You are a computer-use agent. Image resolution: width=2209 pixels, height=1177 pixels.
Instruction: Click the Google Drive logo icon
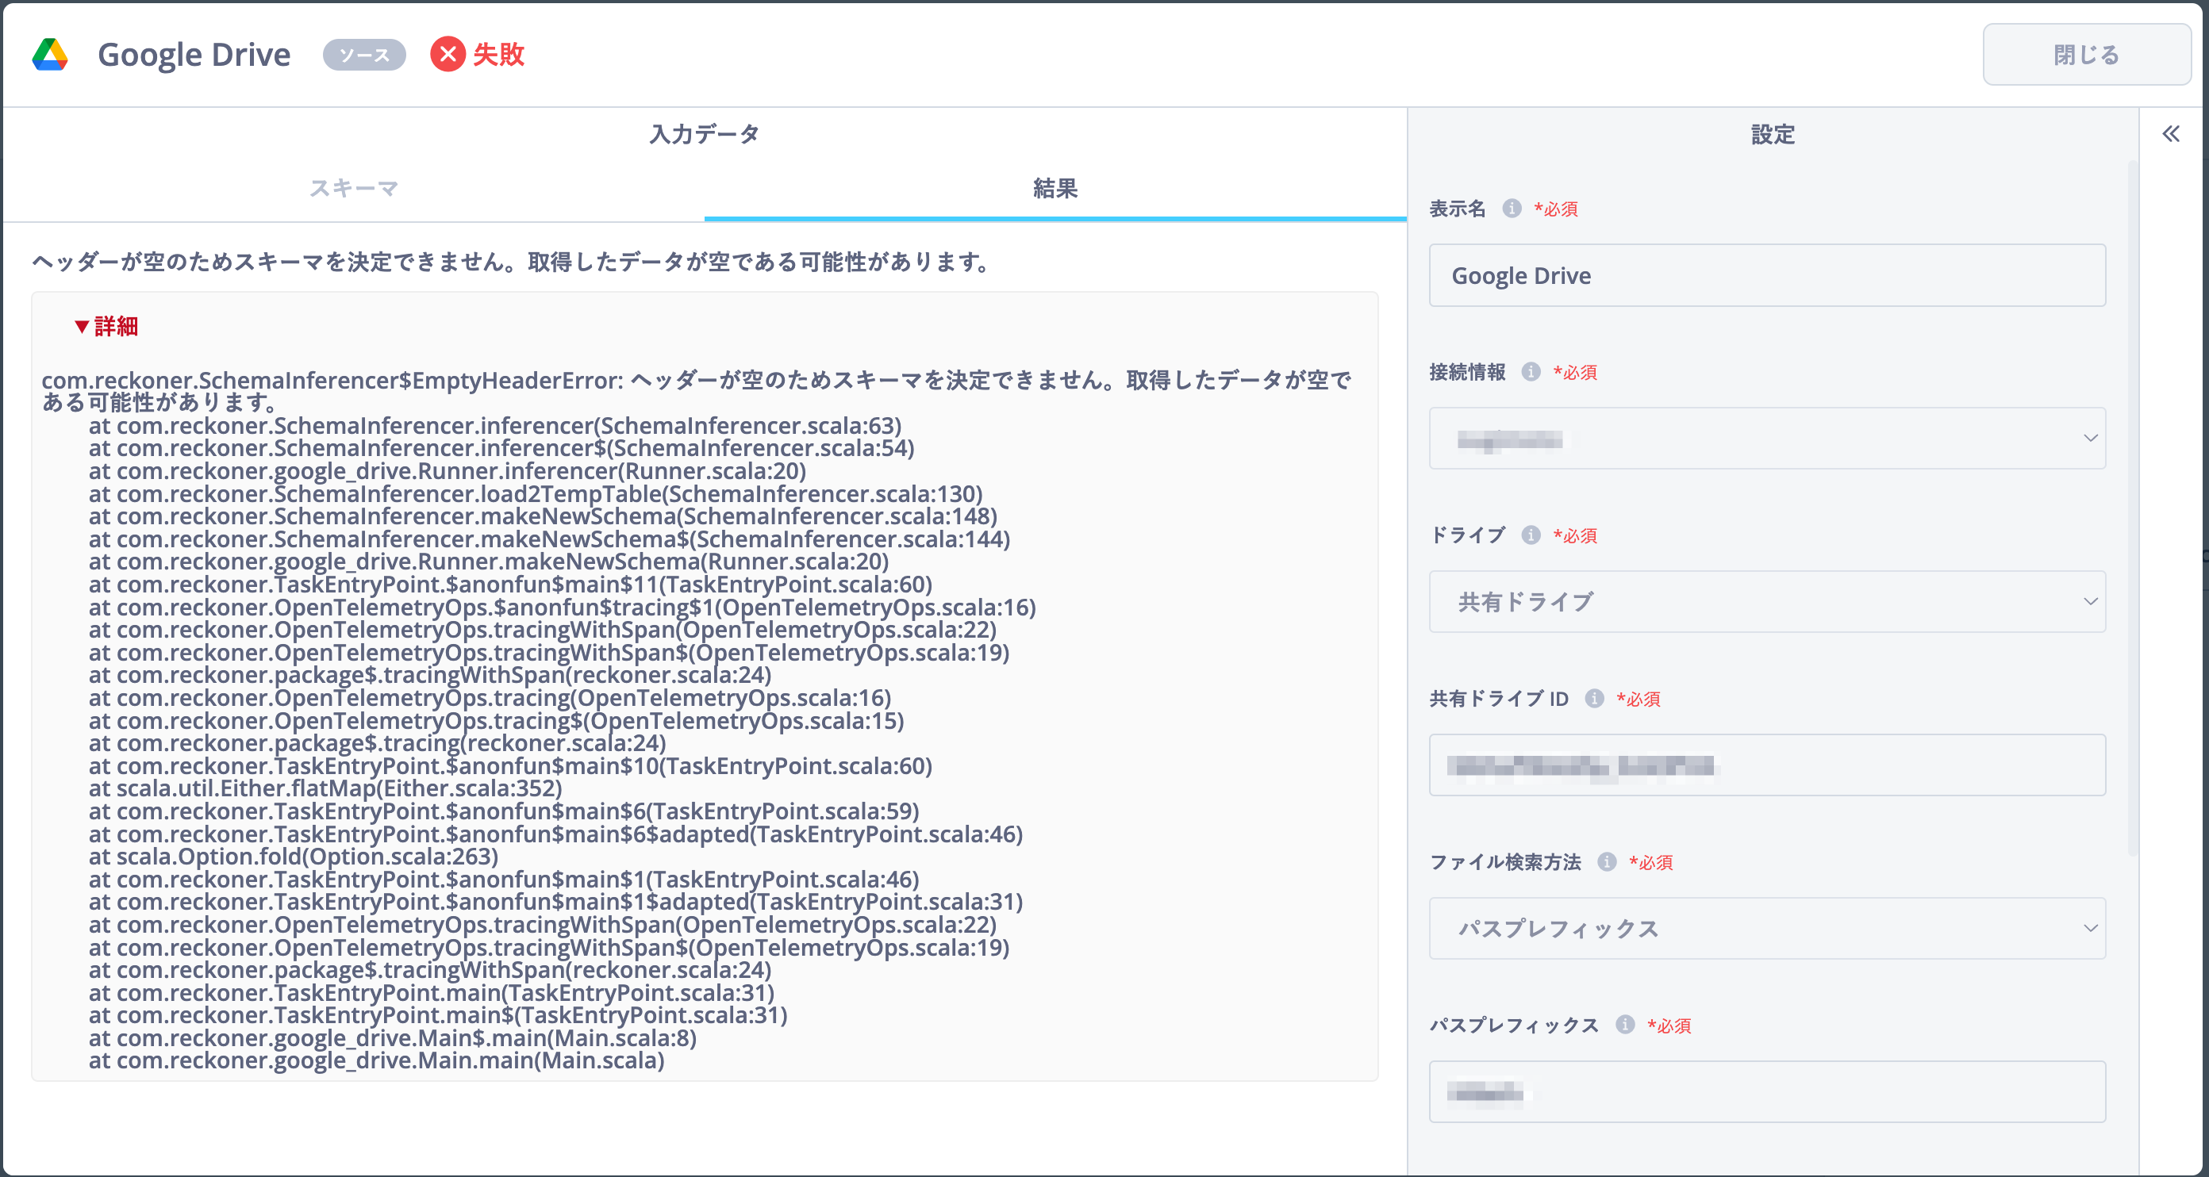[51, 54]
